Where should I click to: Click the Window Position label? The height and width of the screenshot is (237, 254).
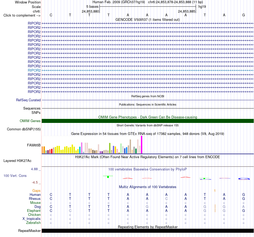[x=28, y=2]
